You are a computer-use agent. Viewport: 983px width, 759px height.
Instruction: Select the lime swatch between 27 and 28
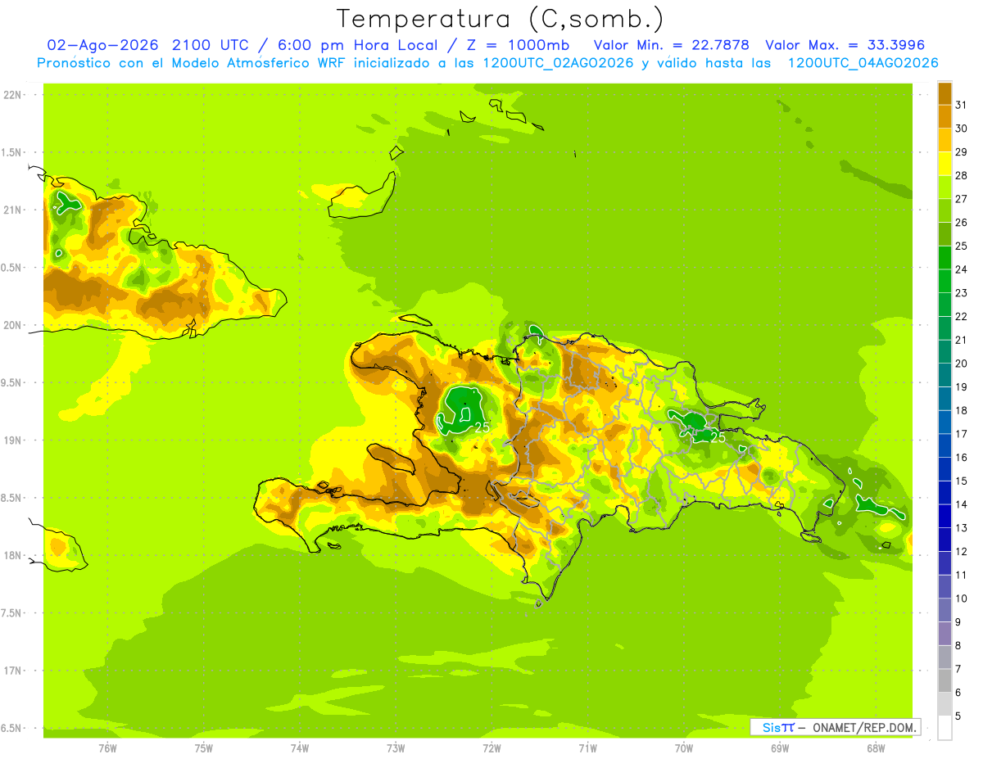pos(944,187)
